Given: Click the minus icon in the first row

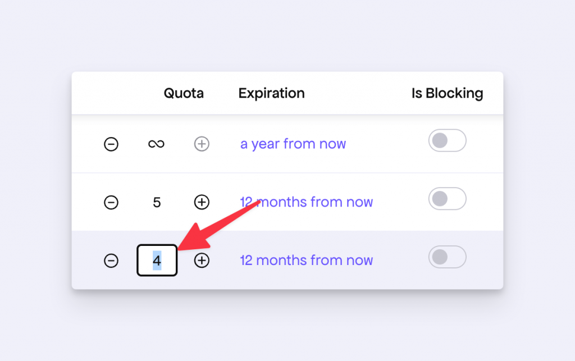Looking at the screenshot, I should click(x=112, y=144).
